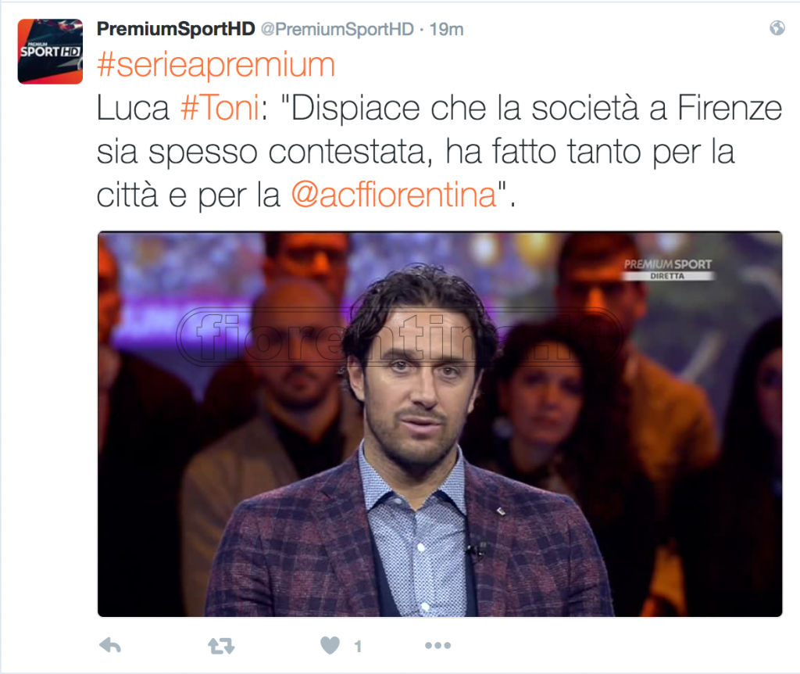Retweet this PremiumSportHD tweet
This screenshot has width=800, height=674.
[221, 647]
